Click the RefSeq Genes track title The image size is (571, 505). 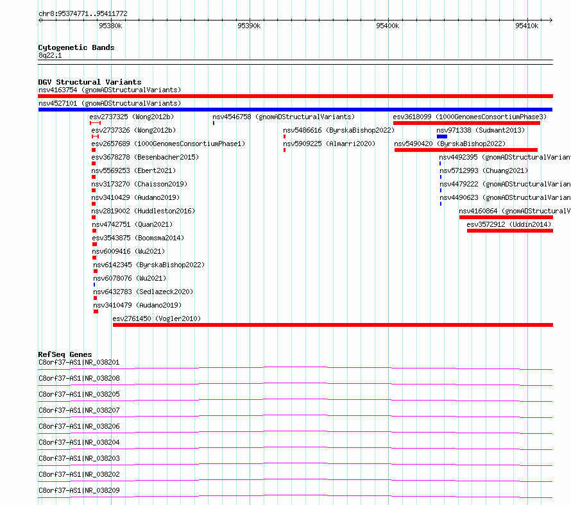(65, 354)
